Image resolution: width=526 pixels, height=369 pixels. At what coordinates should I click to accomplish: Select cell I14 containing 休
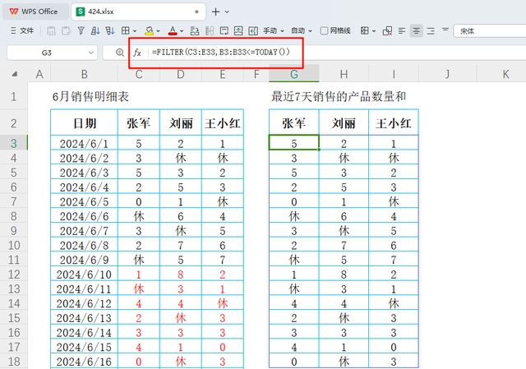[x=394, y=303]
